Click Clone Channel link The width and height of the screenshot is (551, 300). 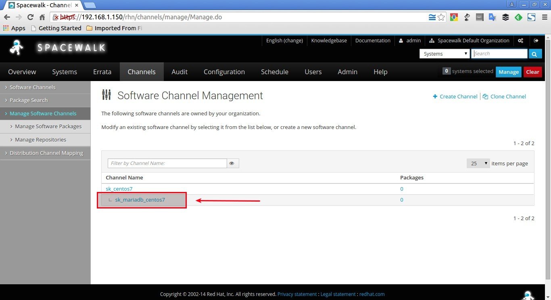pyautogui.click(x=504, y=96)
